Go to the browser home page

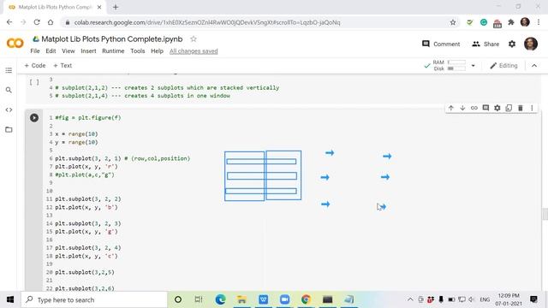click(x=51, y=22)
